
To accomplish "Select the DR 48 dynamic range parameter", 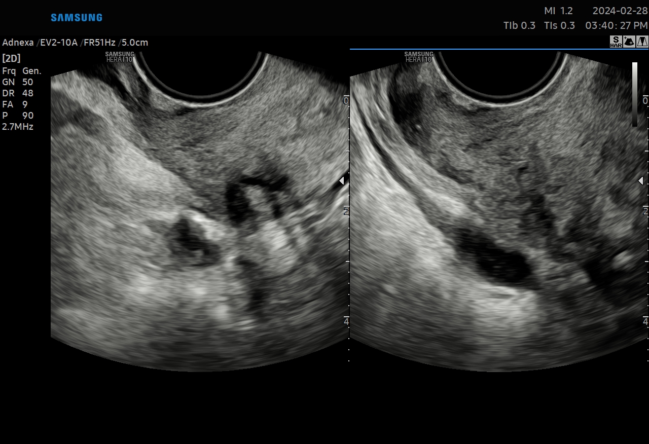I will (18, 93).
